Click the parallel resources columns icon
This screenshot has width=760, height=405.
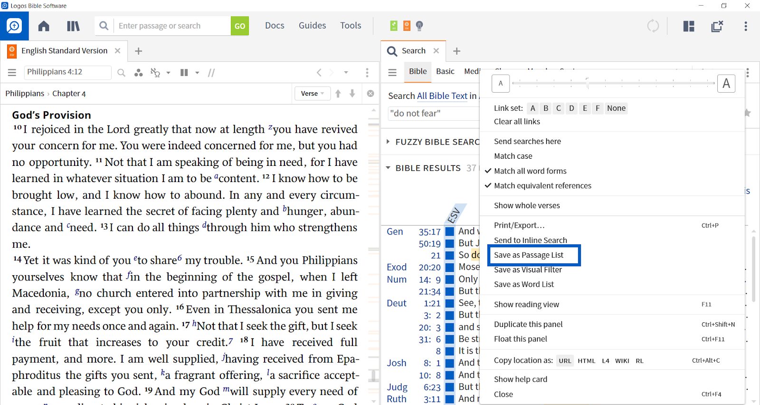coord(184,73)
